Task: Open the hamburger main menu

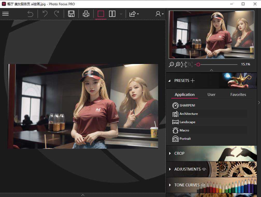Action: (5, 14)
